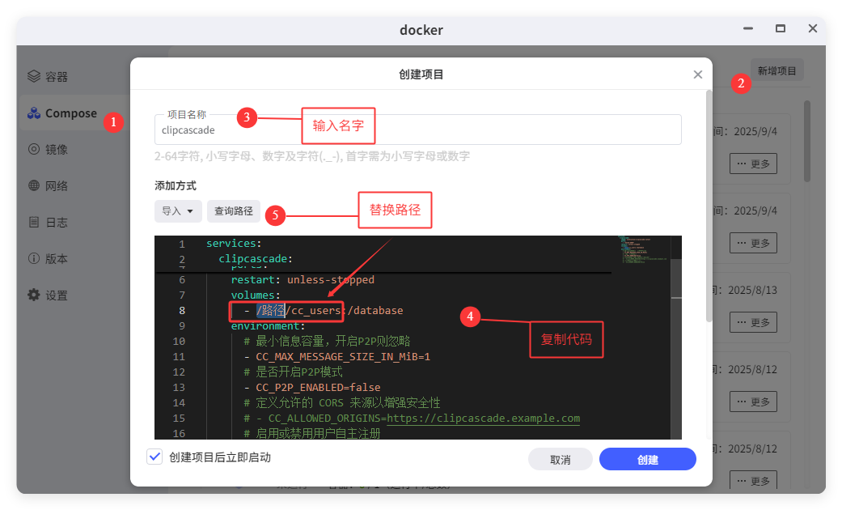Close the 创建项目 dialog with X
842x510 pixels.
coord(697,74)
